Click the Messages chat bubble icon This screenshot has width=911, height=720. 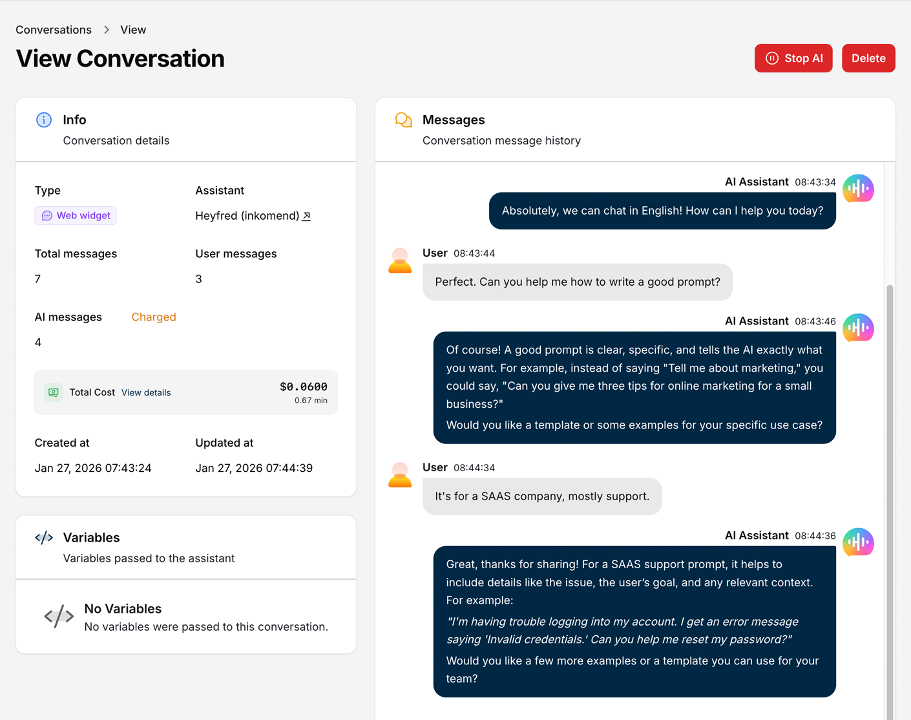coord(403,120)
